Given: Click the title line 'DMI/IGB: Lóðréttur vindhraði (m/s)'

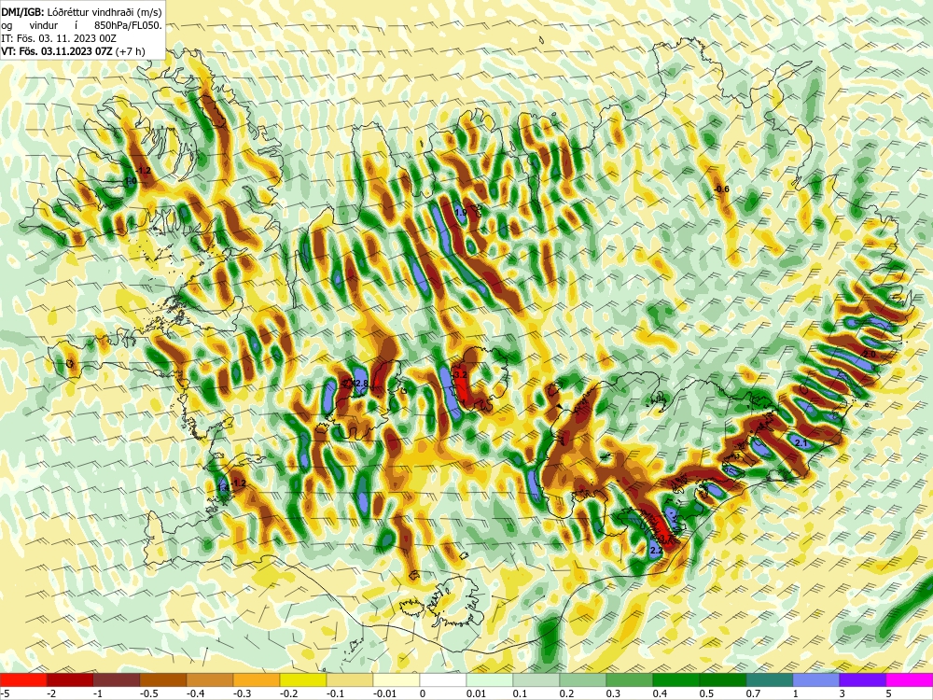Looking at the screenshot, I should click(x=81, y=12).
